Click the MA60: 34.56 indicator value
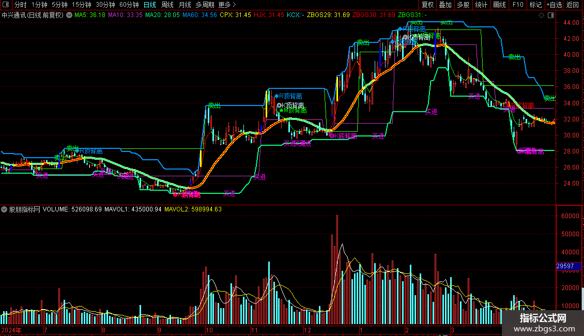Image resolution: width=584 pixels, height=336 pixels. pos(199,15)
